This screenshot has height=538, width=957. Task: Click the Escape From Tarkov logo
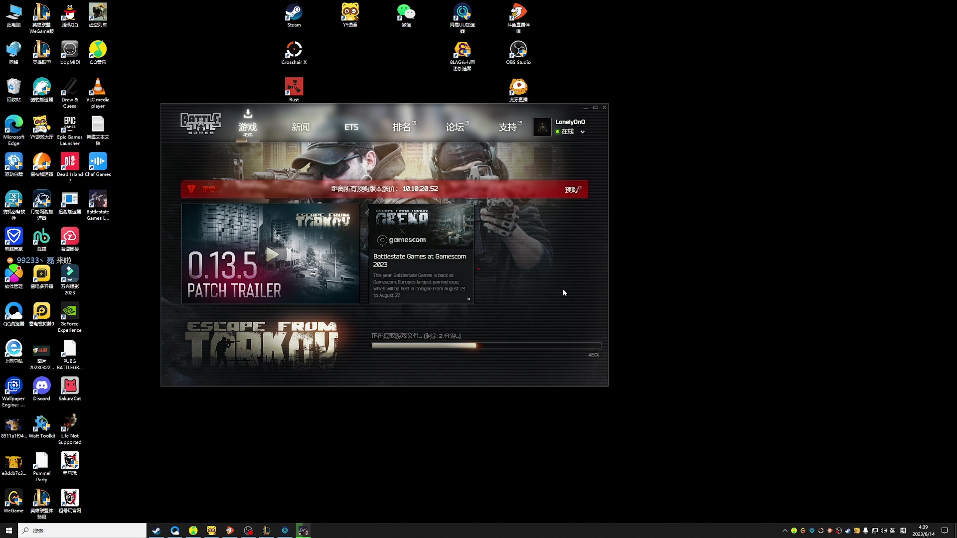tap(262, 345)
